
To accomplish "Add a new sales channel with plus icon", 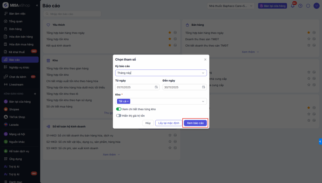I will pyautogui.click(x=35, y=94).
